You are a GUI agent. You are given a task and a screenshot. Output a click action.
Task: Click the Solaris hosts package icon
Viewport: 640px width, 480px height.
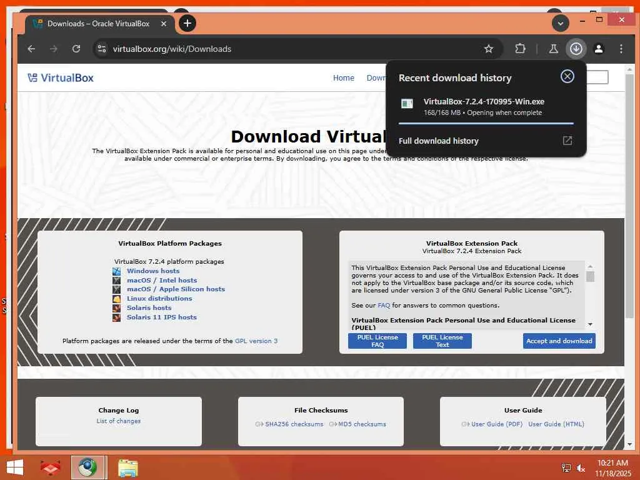[117, 308]
